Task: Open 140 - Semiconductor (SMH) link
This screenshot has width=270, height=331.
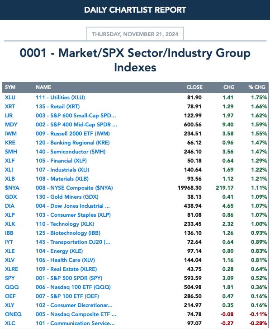Action: click(71, 152)
